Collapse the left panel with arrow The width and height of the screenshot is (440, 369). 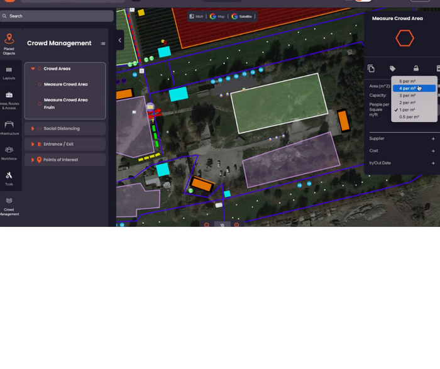[x=119, y=40]
